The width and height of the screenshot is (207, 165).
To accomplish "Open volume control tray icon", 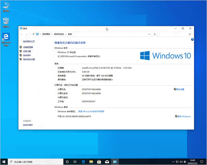I will [181, 162].
